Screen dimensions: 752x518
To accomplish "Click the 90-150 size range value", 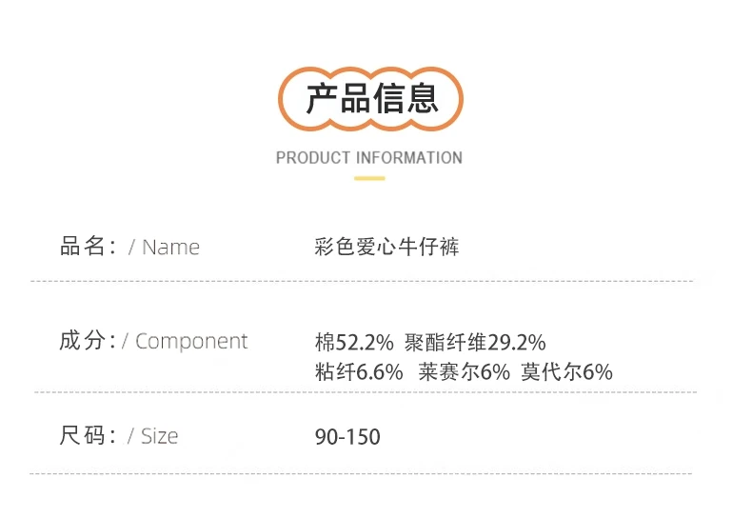I will coord(347,437).
